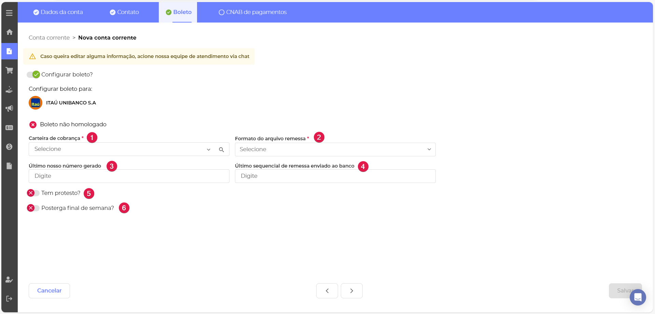Image resolution: width=655 pixels, height=314 pixels.
Task: Enable the Tem protesto toggle
Action: coord(33,193)
